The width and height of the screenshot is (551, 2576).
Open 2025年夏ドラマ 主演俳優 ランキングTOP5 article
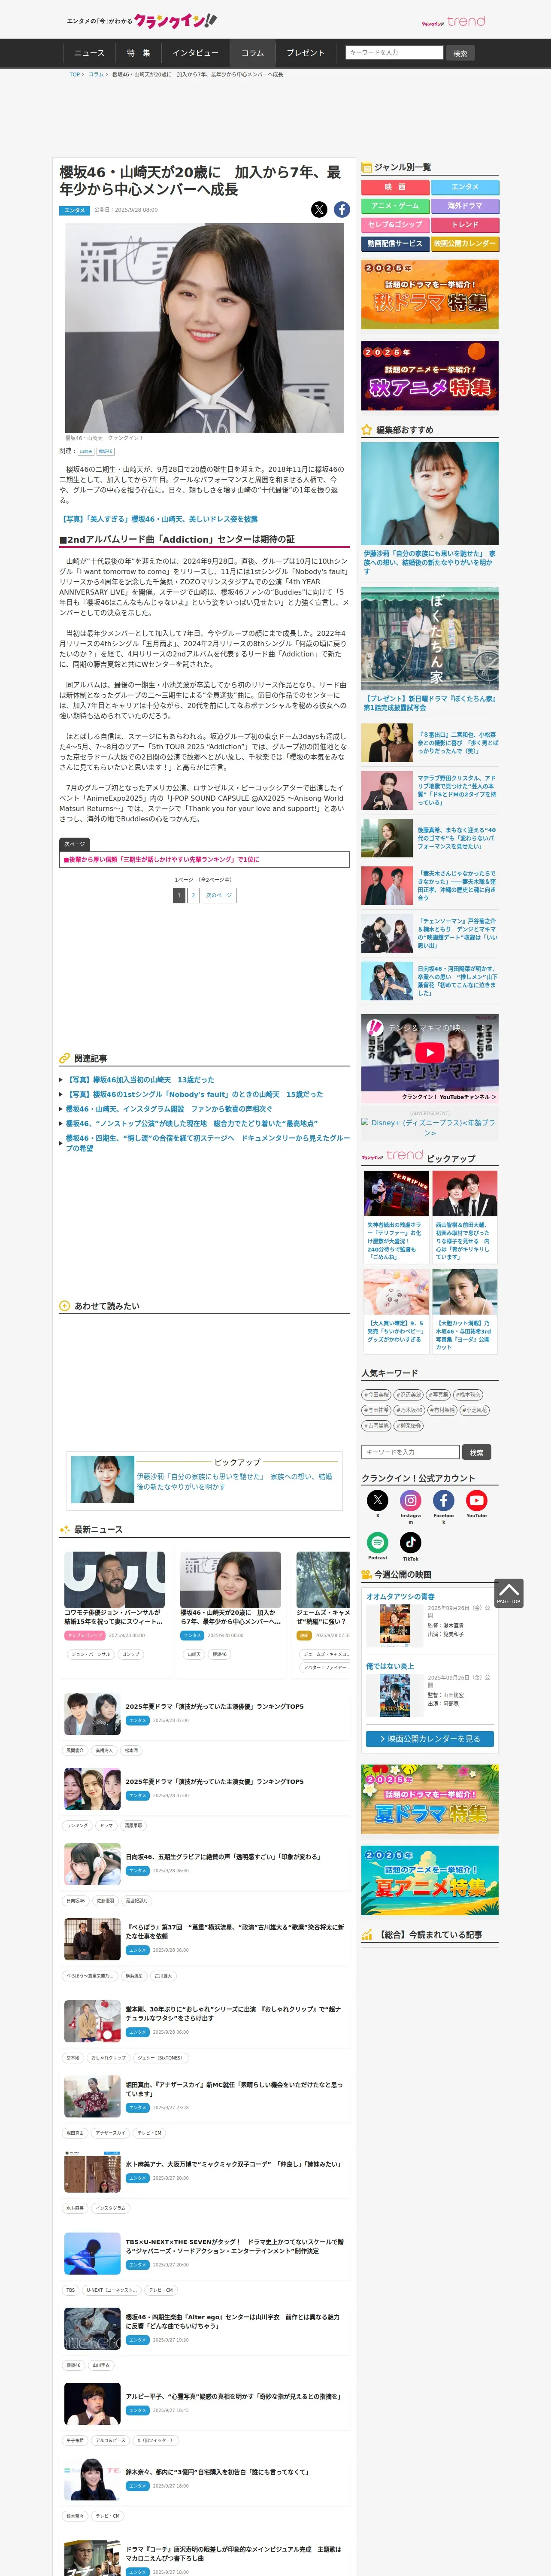tap(214, 1707)
